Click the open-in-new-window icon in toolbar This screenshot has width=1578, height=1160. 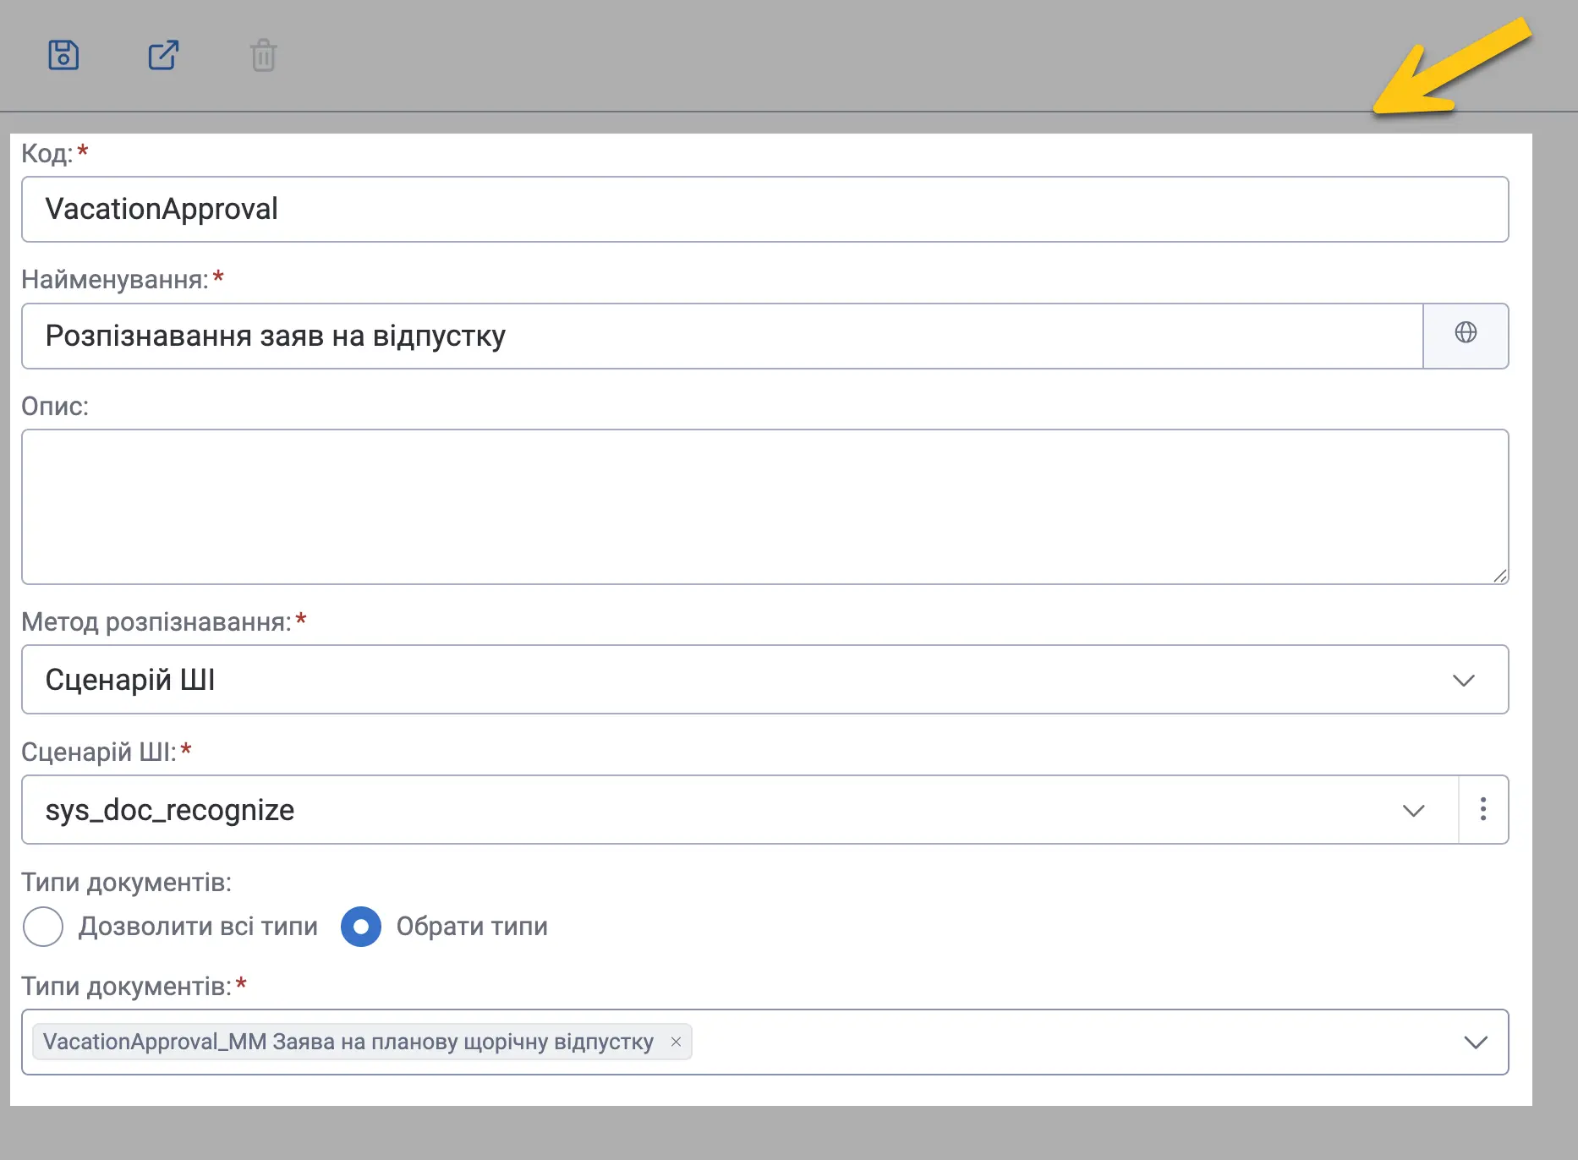[x=163, y=55]
